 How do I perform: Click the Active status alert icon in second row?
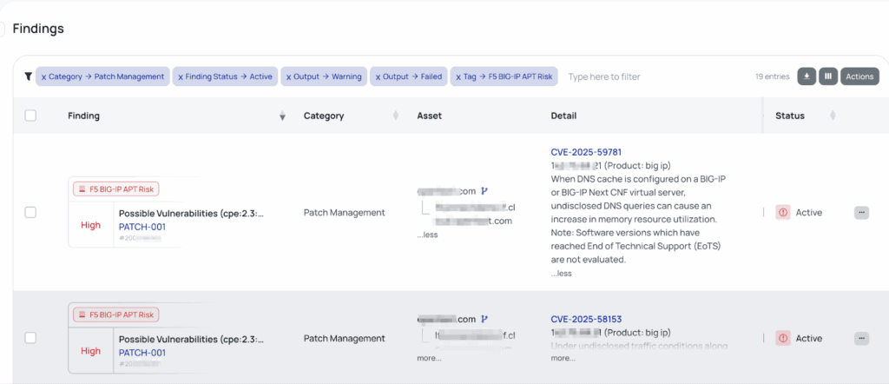[783, 338]
